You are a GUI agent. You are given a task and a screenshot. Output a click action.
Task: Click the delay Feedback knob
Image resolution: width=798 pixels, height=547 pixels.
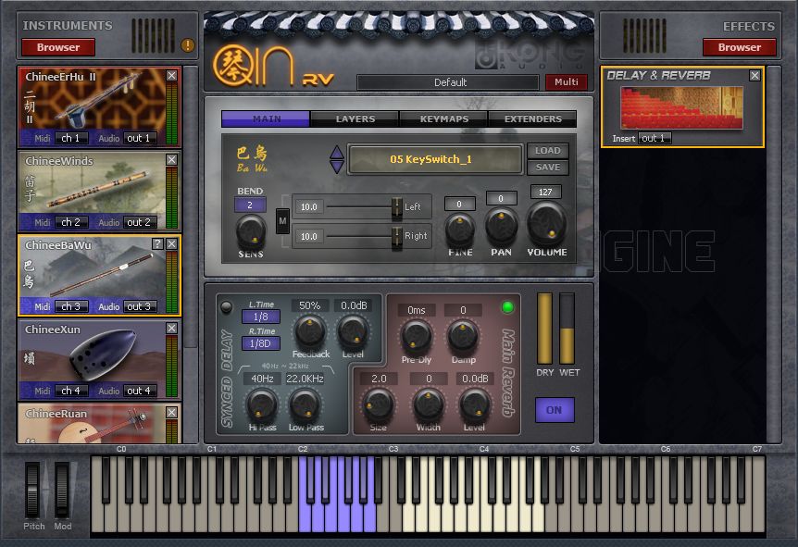tap(310, 330)
